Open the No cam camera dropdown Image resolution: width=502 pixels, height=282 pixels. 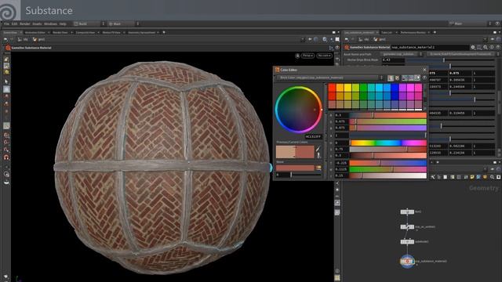(x=324, y=56)
